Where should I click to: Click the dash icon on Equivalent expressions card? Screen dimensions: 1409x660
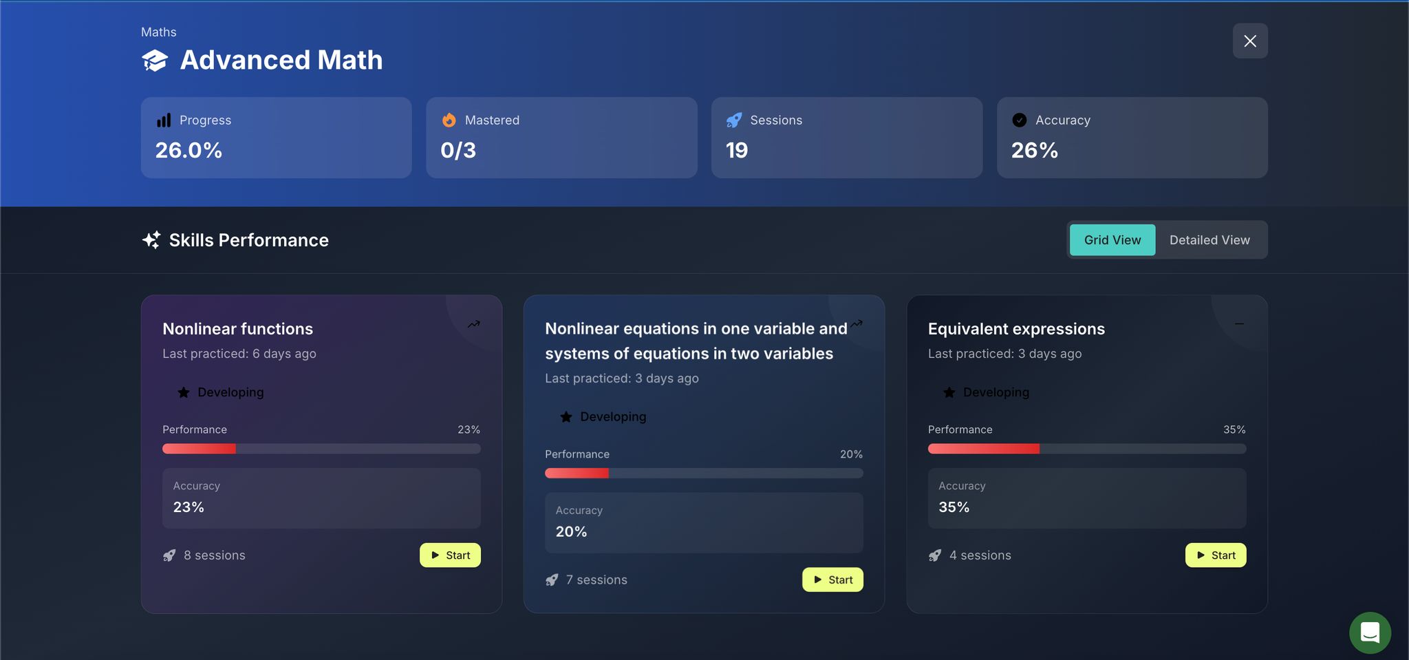[x=1239, y=324]
